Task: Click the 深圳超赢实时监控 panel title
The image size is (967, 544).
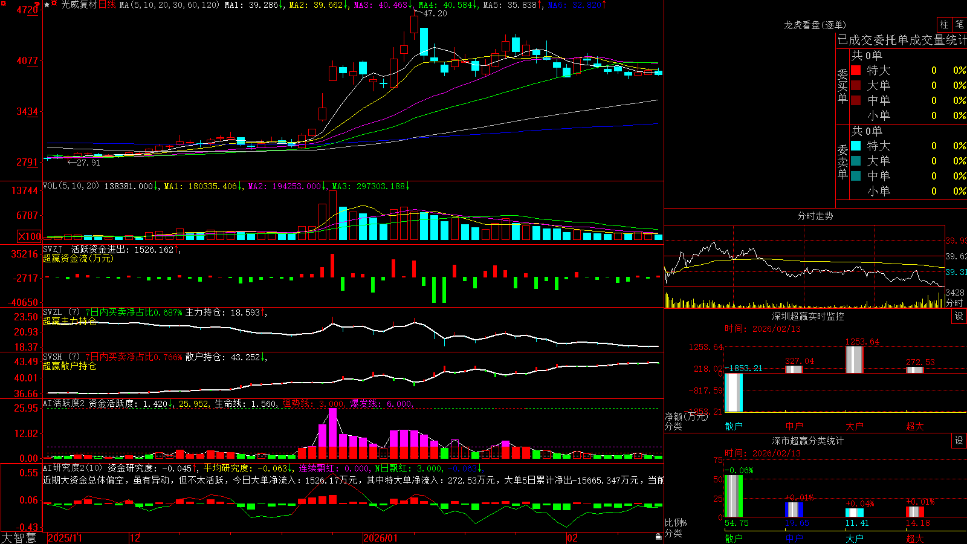Action: [808, 316]
